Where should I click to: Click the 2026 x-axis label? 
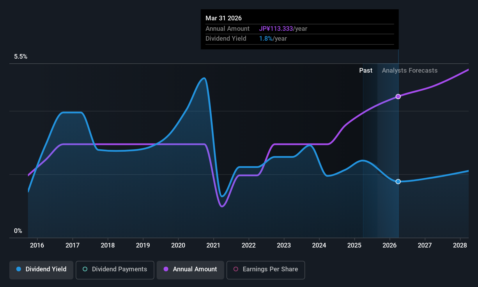click(x=390, y=245)
